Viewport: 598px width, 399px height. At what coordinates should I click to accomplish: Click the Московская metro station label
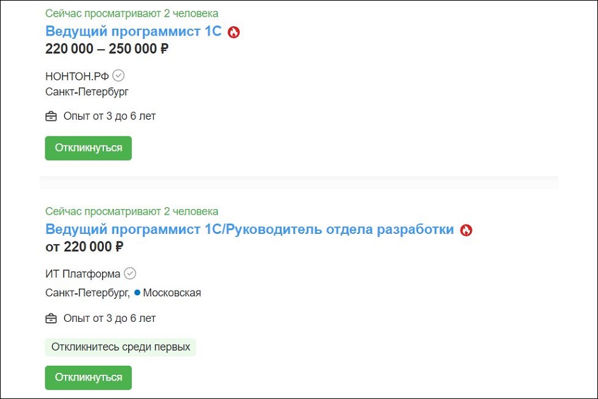[x=172, y=293]
